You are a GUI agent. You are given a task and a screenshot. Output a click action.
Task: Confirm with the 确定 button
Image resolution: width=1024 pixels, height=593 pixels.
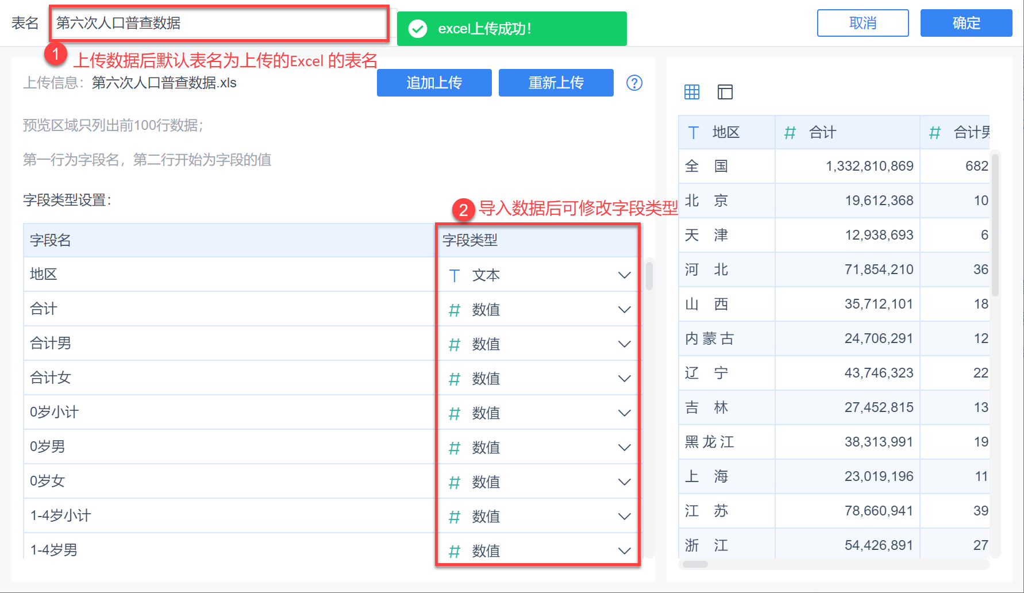point(966,23)
